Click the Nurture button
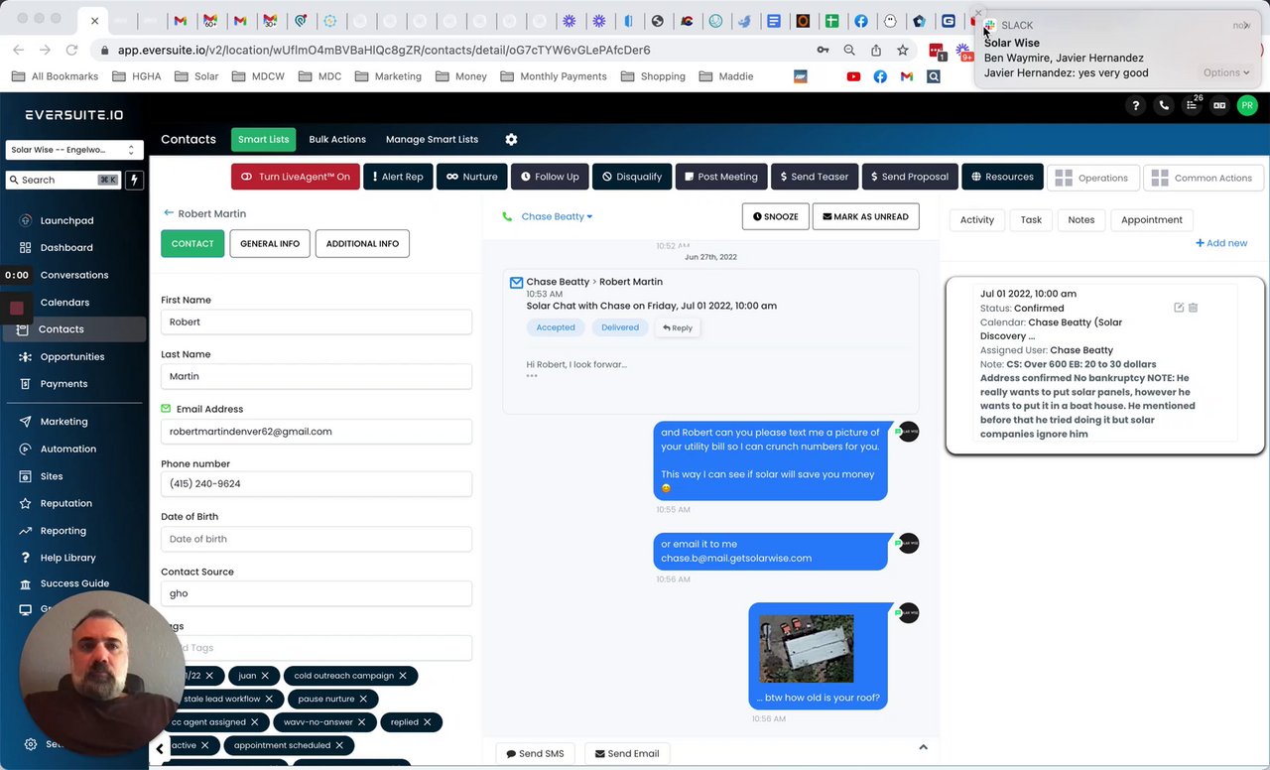Screen dimensions: 1270x770 coord(471,177)
